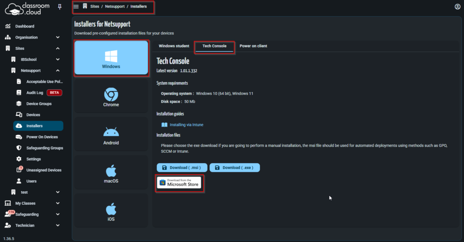Expand the My Classes chevron

(58, 203)
